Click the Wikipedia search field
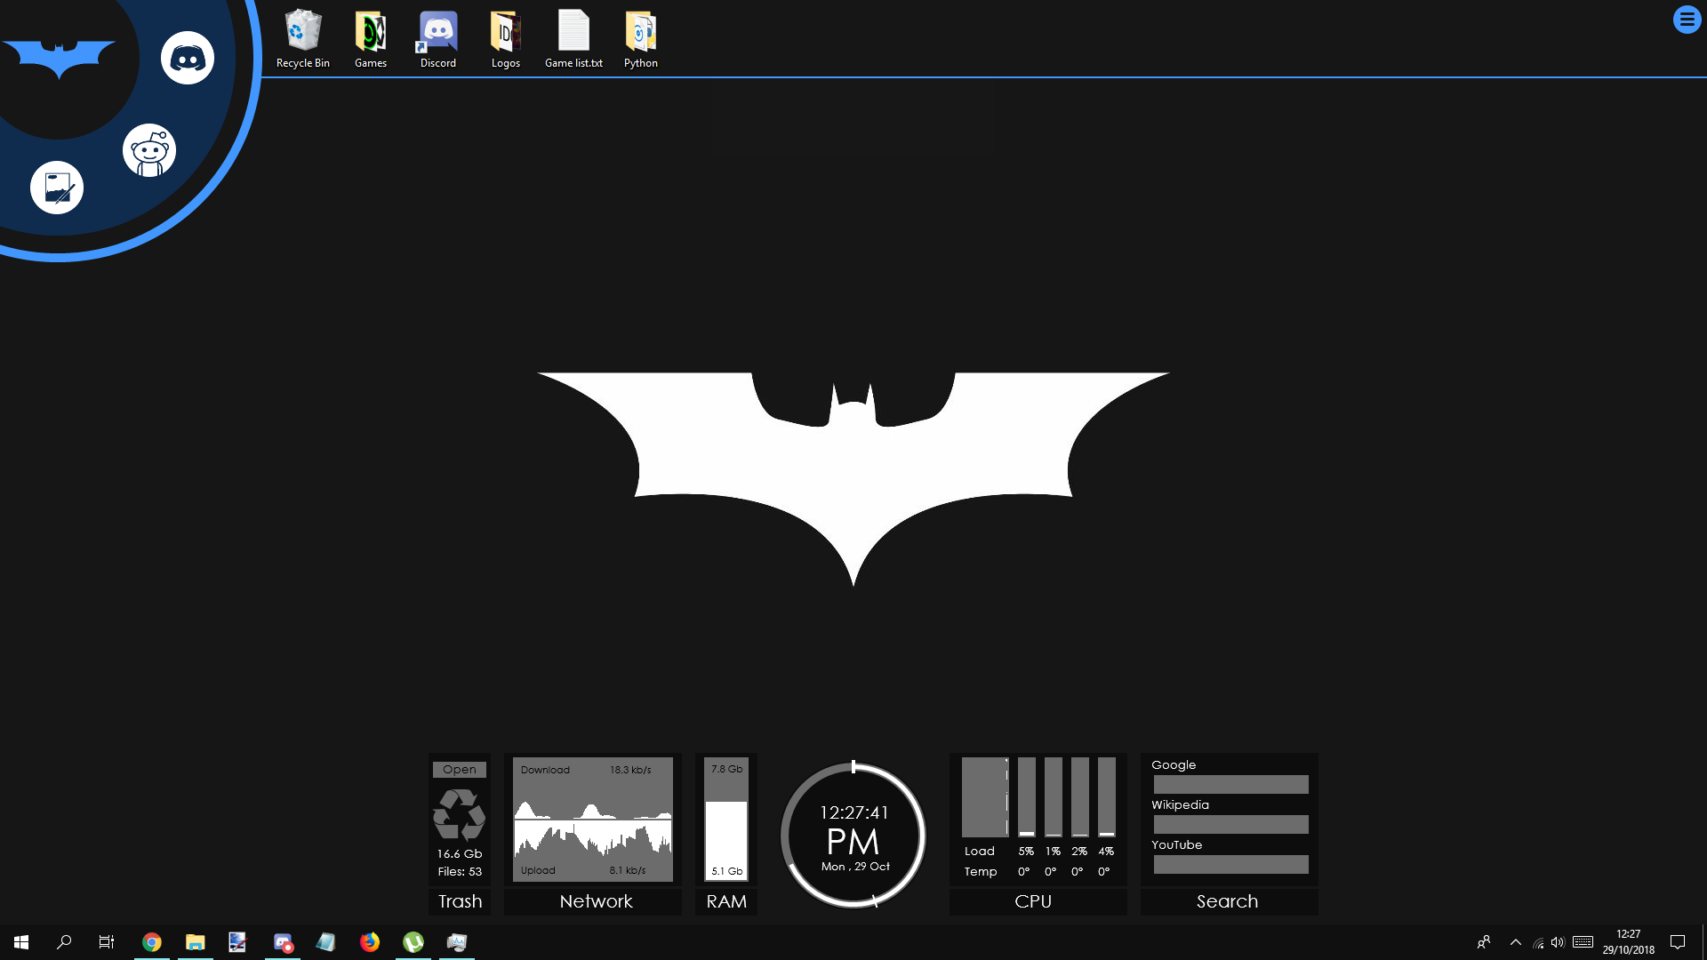The height and width of the screenshot is (960, 1707). tap(1230, 824)
